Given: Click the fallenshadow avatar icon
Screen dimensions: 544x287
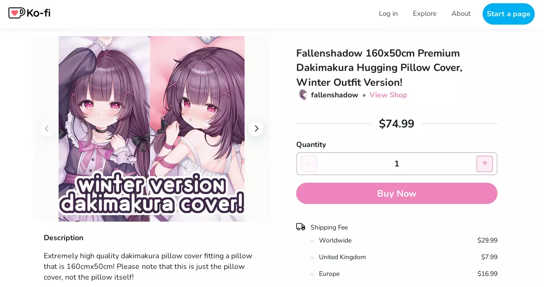Looking at the screenshot, I should pyautogui.click(x=303, y=95).
